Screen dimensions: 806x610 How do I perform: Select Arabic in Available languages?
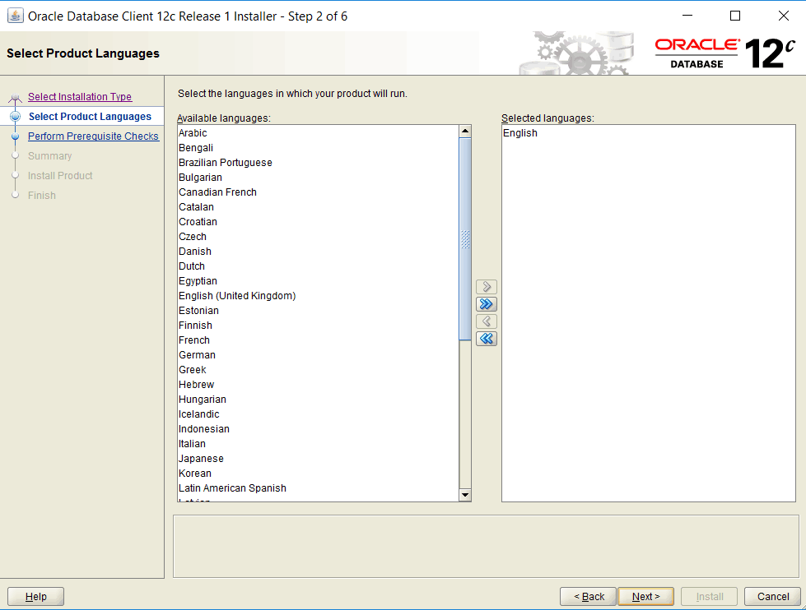pyautogui.click(x=318, y=133)
